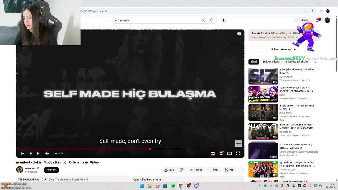Open OBS Studio from the taskbar
338x190 pixels.
coord(189,186)
